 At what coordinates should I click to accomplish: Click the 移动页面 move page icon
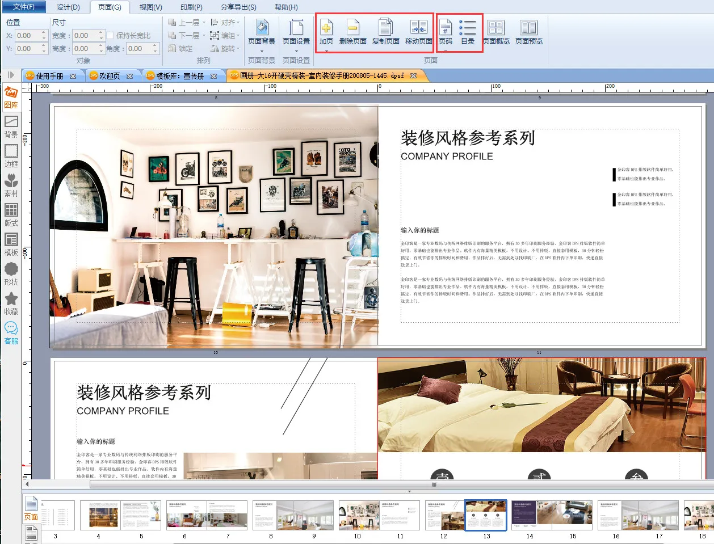click(x=419, y=27)
